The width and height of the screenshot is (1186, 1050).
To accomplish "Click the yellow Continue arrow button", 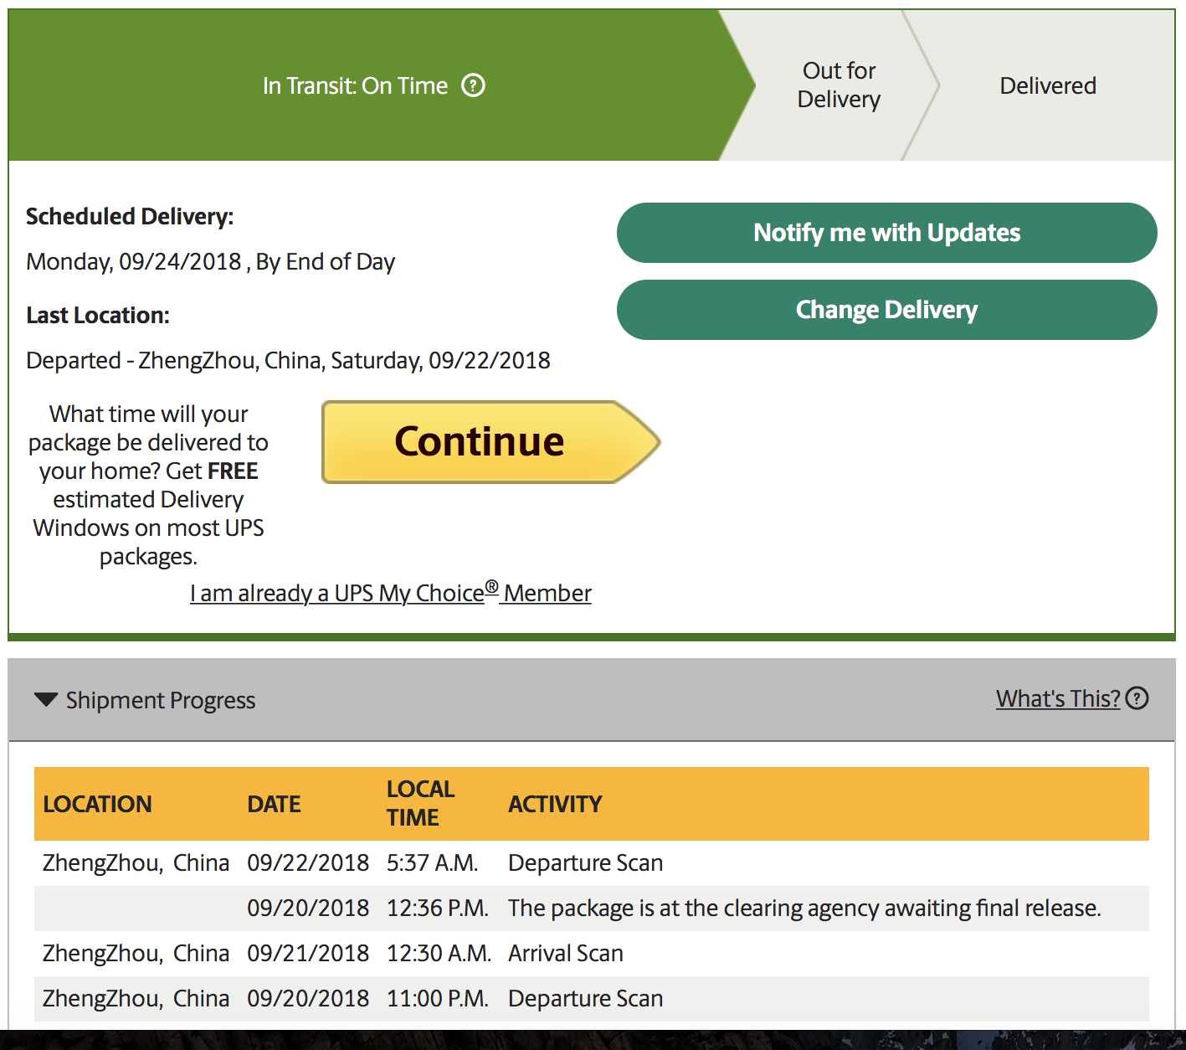I will click(491, 442).
